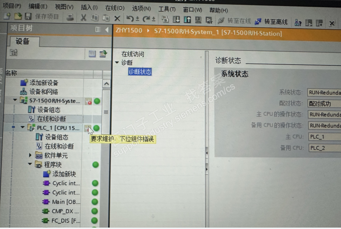Expand the 软件单元 tree node

(30, 155)
